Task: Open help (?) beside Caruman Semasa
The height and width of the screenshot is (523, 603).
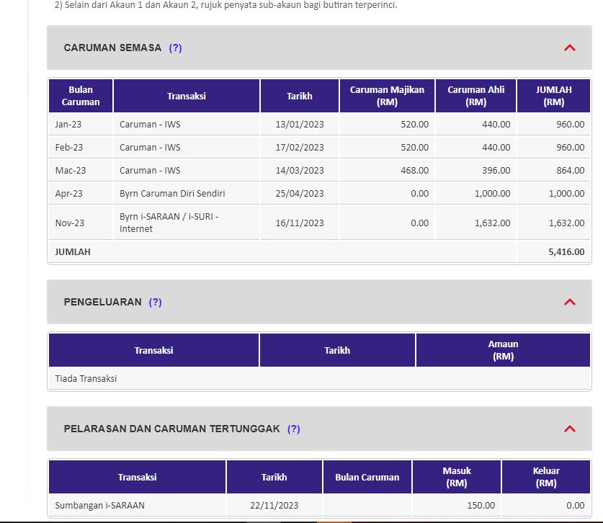Action: (x=175, y=48)
